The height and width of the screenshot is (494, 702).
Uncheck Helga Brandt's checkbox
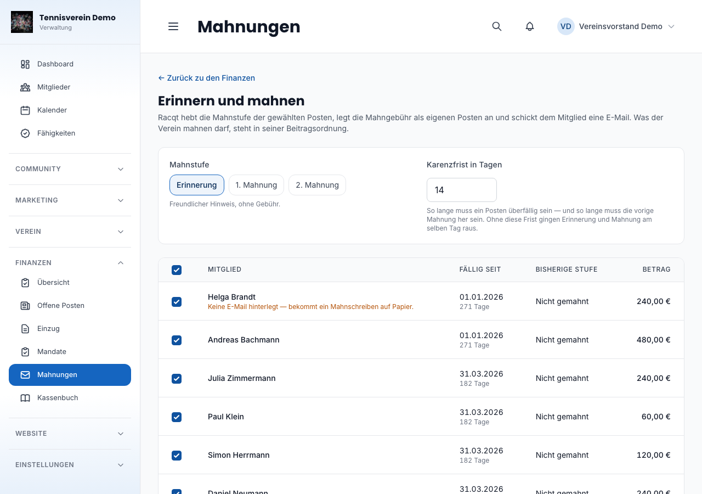[x=177, y=302]
